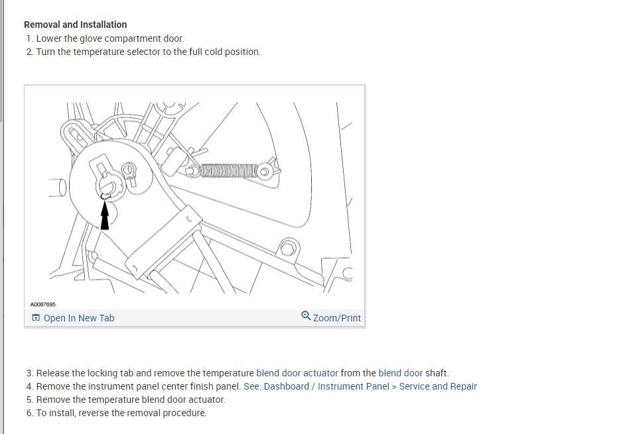Click the Open In New Tab icon

[x=36, y=318]
